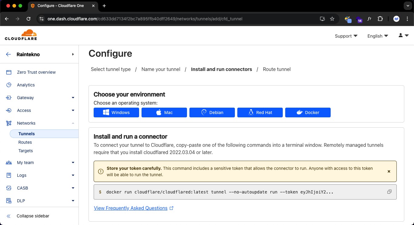Dismiss the token warning with X icon
Image resolution: width=414 pixels, height=225 pixels.
[389, 171]
